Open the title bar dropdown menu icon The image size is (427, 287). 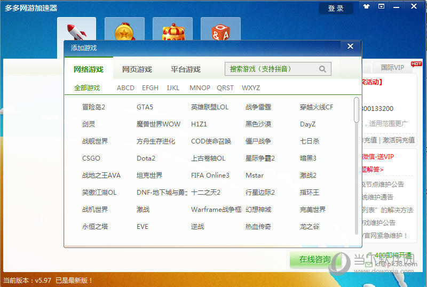click(381, 6)
